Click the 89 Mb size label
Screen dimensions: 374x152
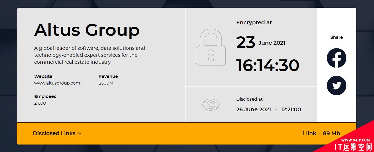point(331,133)
